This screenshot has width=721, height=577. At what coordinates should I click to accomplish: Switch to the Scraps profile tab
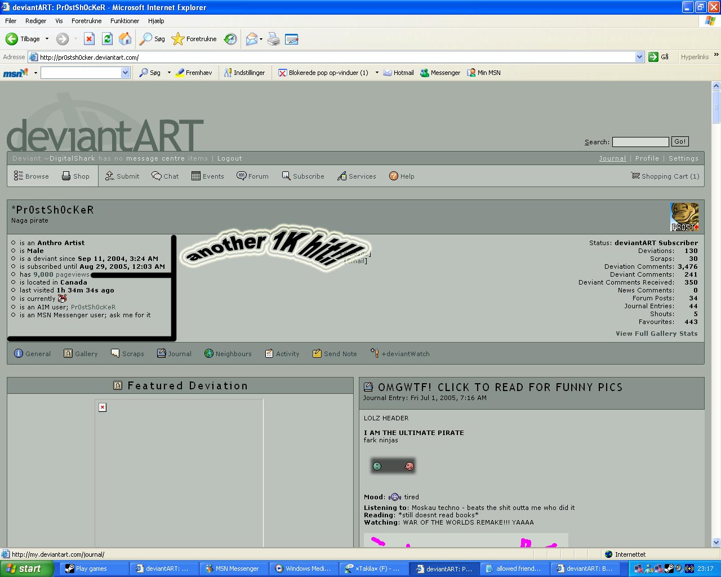click(127, 354)
